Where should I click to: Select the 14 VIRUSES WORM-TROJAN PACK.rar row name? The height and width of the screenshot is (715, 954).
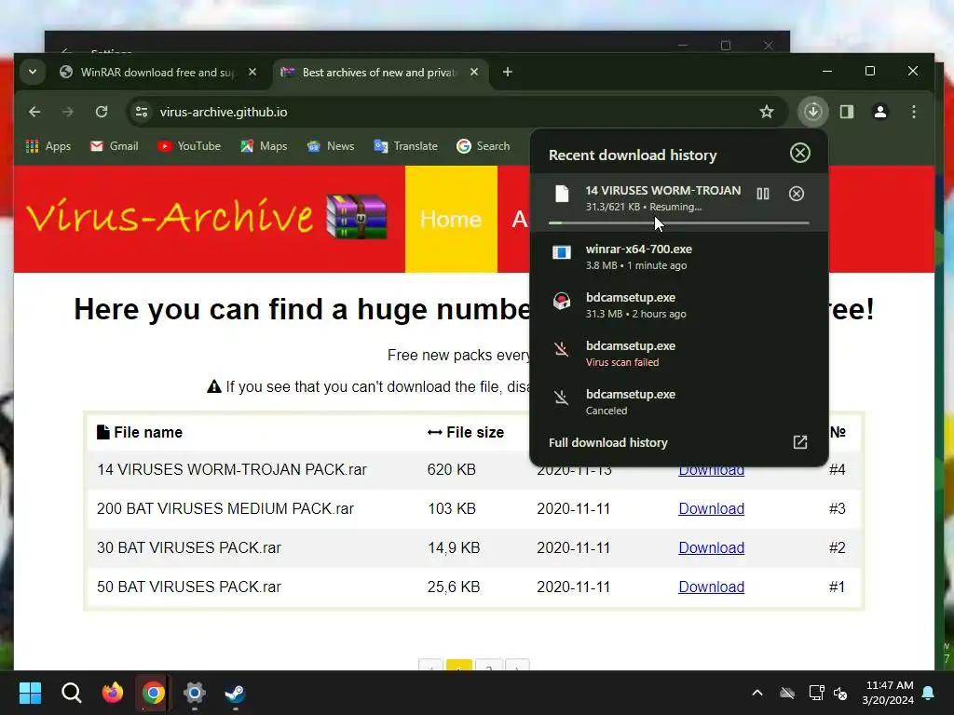[232, 470]
